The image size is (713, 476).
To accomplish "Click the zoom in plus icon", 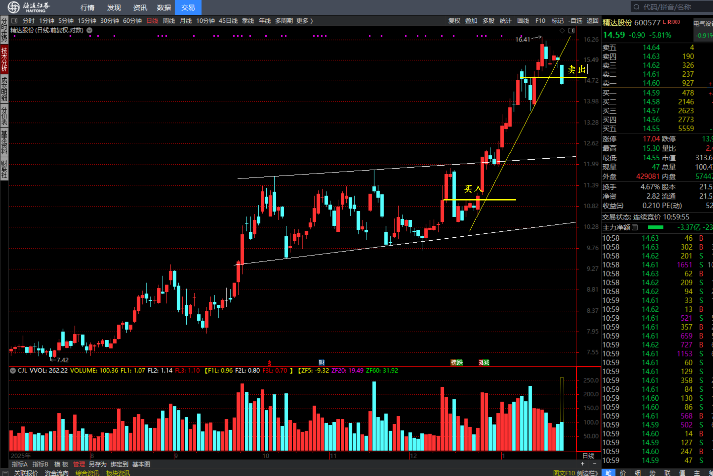I will tap(582, 464).
